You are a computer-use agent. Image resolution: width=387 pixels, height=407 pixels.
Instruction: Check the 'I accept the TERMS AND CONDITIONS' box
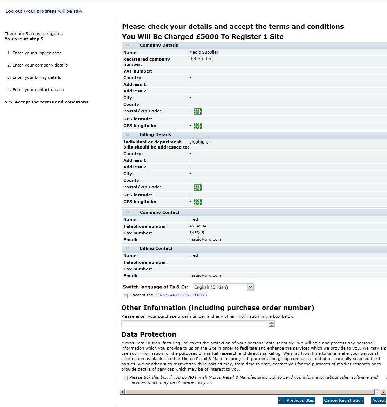coord(125,296)
